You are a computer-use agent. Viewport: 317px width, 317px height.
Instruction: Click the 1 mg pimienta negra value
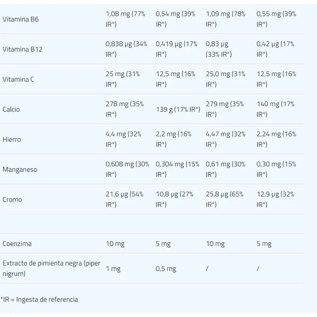tap(113, 269)
